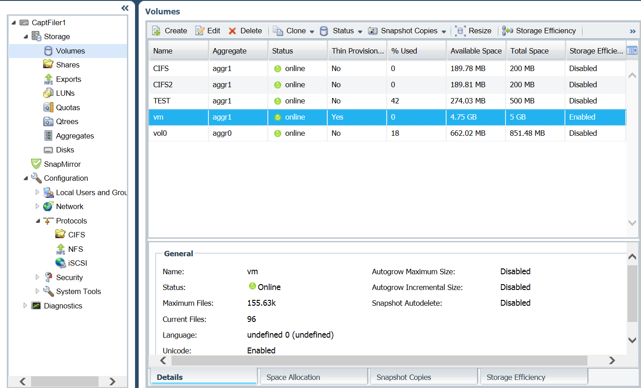641x388 pixels.
Task: Collapse the Protocols tree node
Action: (x=37, y=221)
